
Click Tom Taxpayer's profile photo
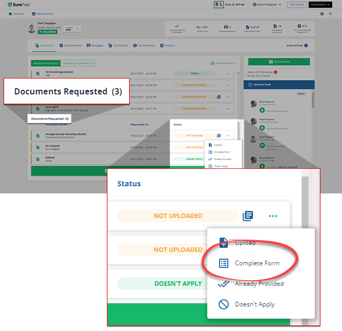pos(31,29)
